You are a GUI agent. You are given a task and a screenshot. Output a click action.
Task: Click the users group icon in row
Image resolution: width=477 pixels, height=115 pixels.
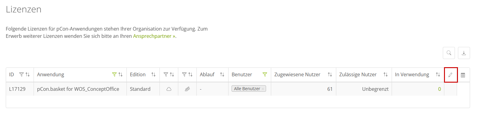187,89
